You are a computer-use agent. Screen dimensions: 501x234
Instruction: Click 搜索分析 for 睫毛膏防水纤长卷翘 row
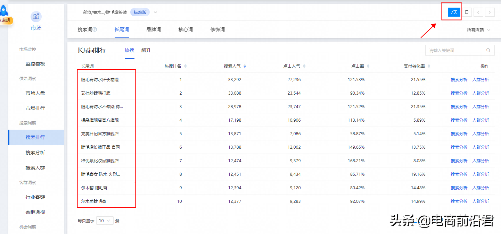coord(459,80)
